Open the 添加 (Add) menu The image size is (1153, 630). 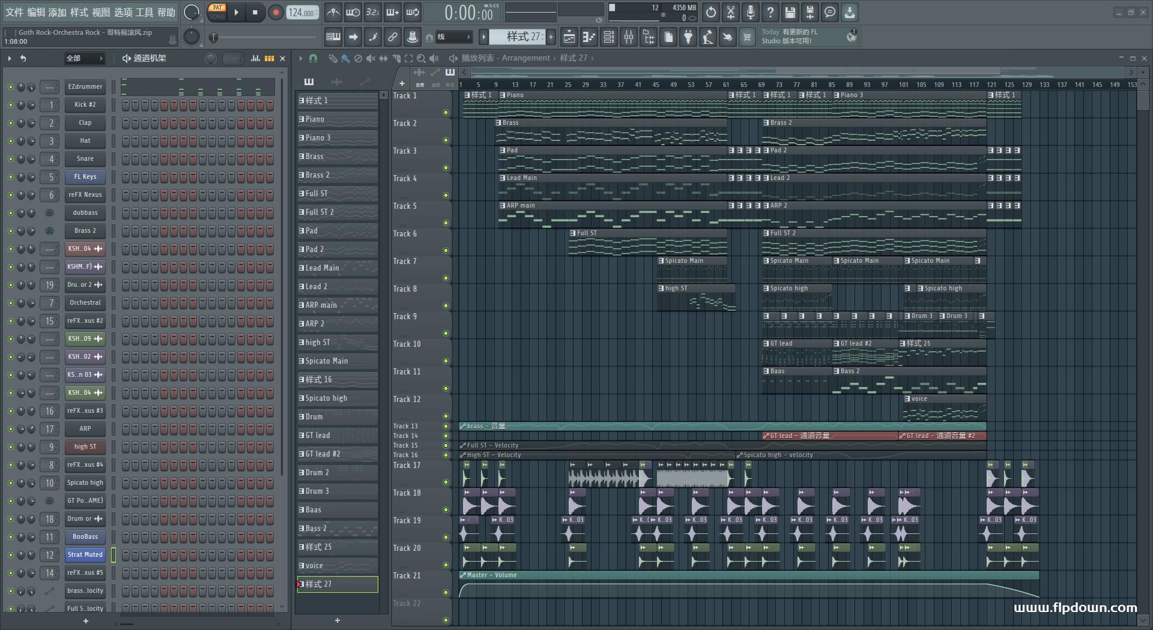pyautogui.click(x=58, y=12)
